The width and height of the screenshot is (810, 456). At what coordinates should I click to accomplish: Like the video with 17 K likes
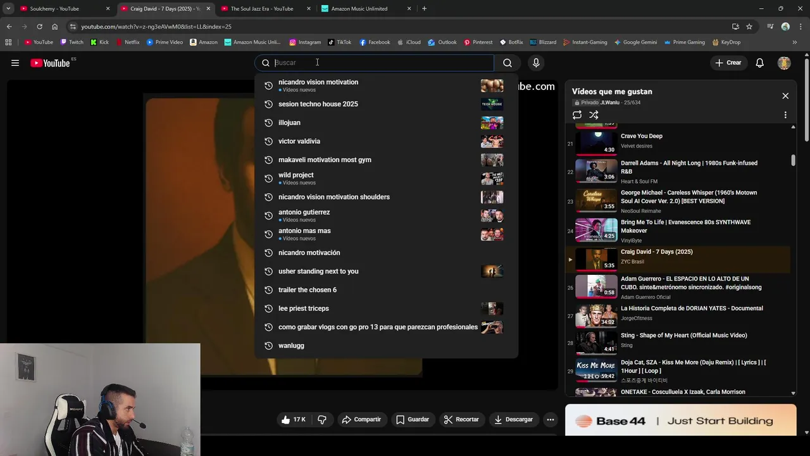[293, 419]
